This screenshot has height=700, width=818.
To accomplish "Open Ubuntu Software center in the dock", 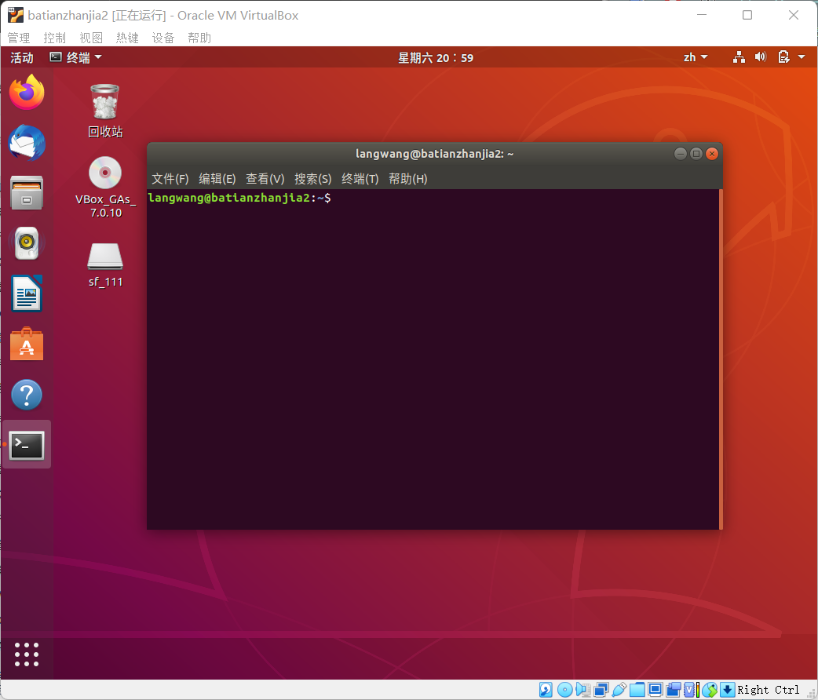I will [27, 344].
